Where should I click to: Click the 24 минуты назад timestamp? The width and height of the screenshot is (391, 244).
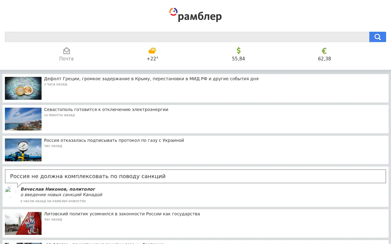tap(59, 115)
